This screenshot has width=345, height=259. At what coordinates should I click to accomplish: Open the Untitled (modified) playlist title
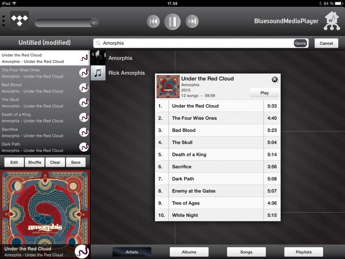[x=45, y=43]
